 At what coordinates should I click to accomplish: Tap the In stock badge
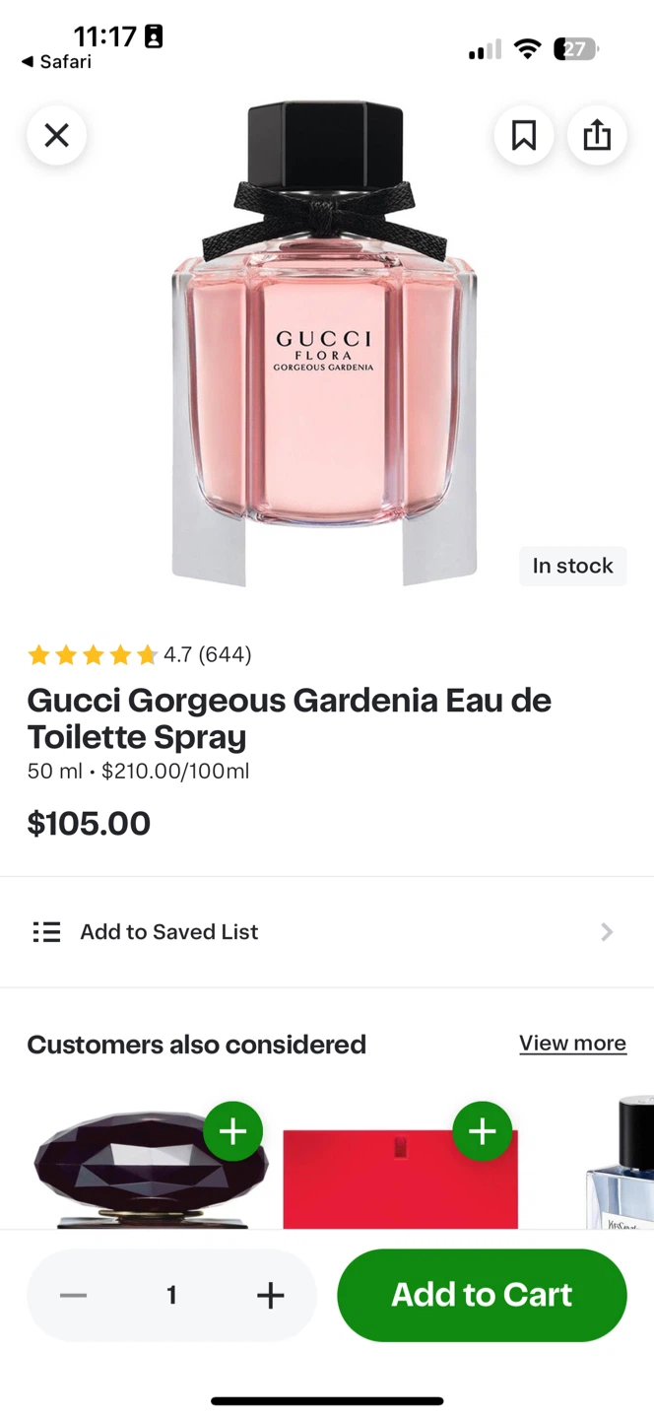tap(572, 566)
